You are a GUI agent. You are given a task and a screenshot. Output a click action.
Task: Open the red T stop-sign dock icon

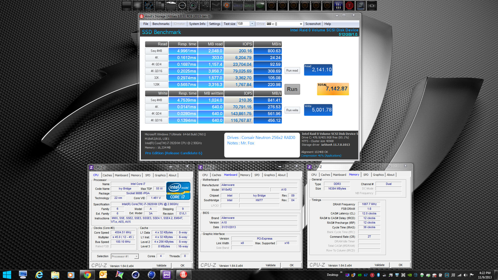(x=349, y=6)
